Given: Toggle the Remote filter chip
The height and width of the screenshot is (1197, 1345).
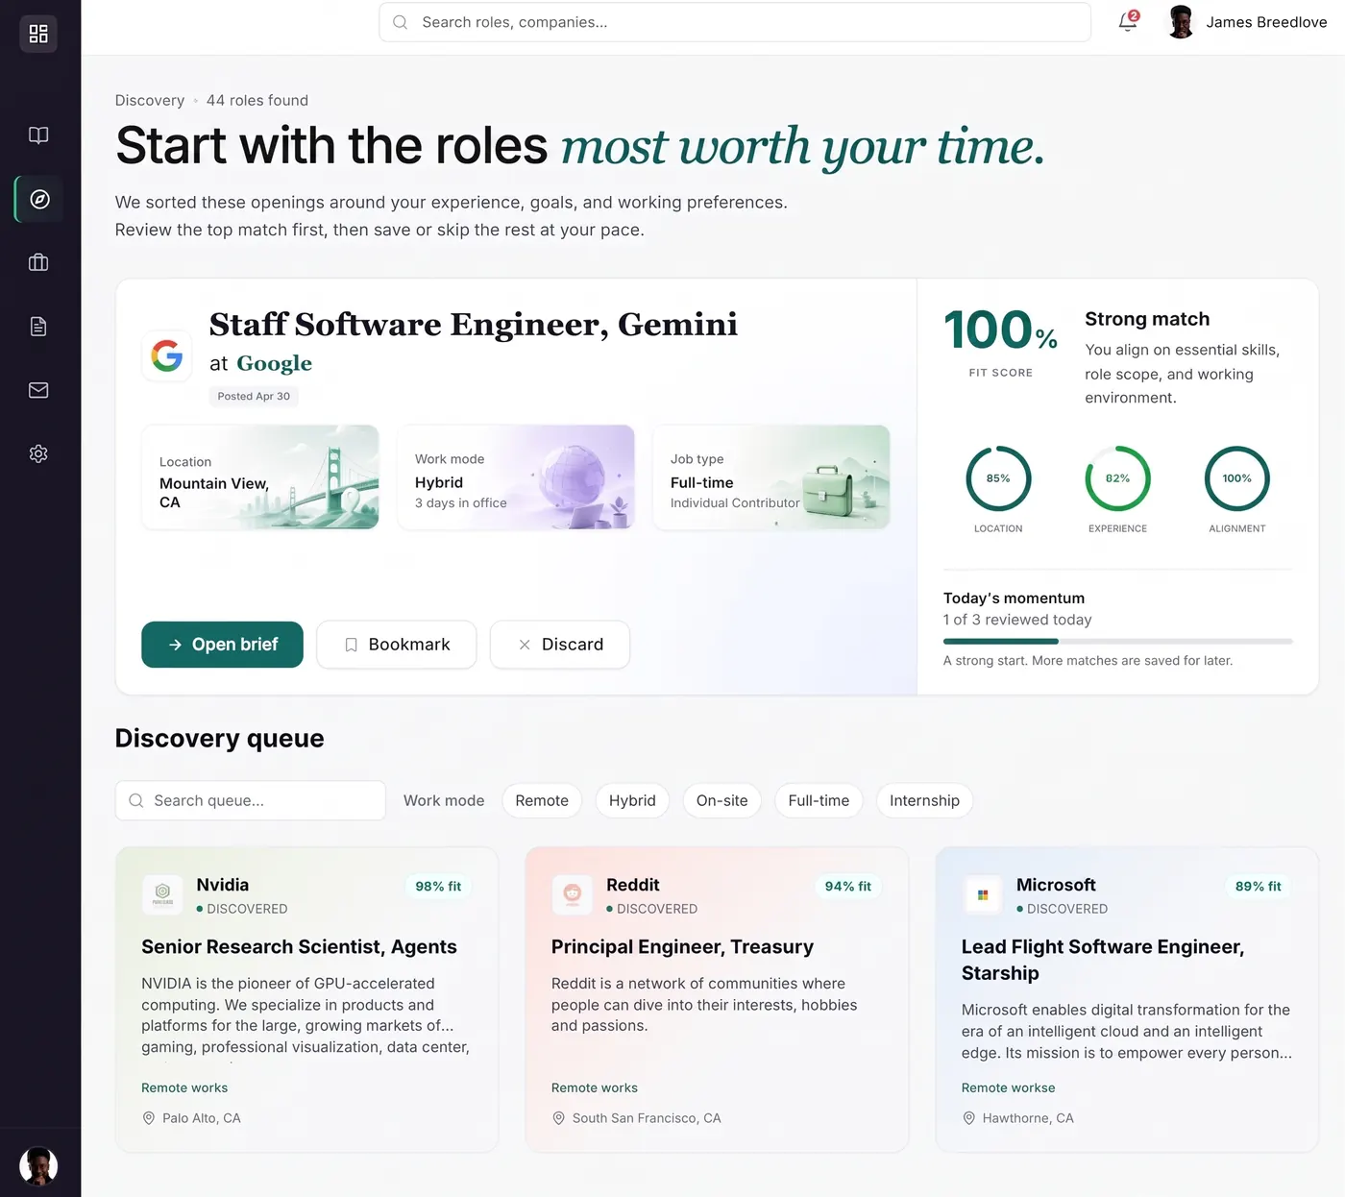Looking at the screenshot, I should click(x=542, y=800).
